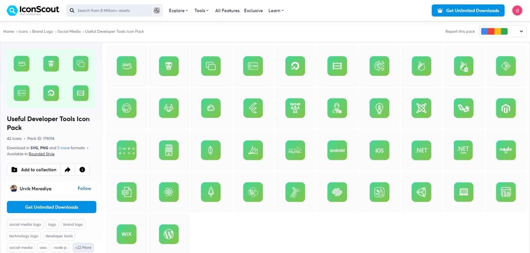Open the .NET icon
Viewport: 530px width, 253px height.
421,150
